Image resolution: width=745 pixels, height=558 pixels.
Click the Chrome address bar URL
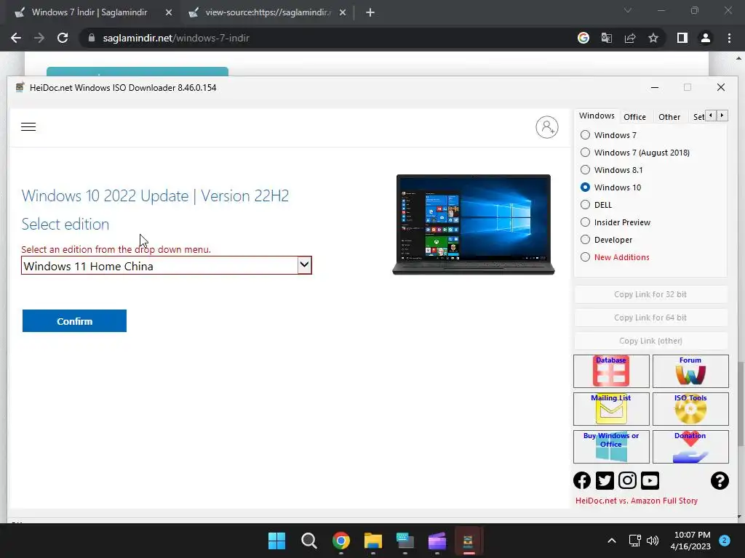pyautogui.click(x=176, y=38)
